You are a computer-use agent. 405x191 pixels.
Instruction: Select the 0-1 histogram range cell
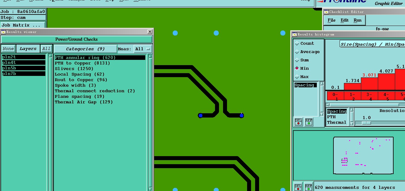335,96
